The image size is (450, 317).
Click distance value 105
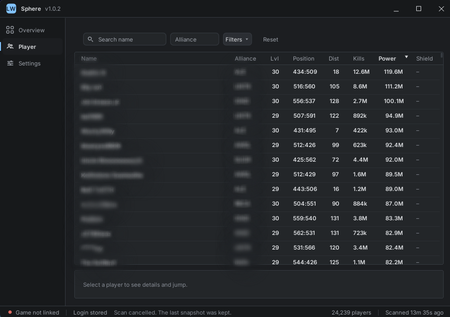(x=335, y=86)
